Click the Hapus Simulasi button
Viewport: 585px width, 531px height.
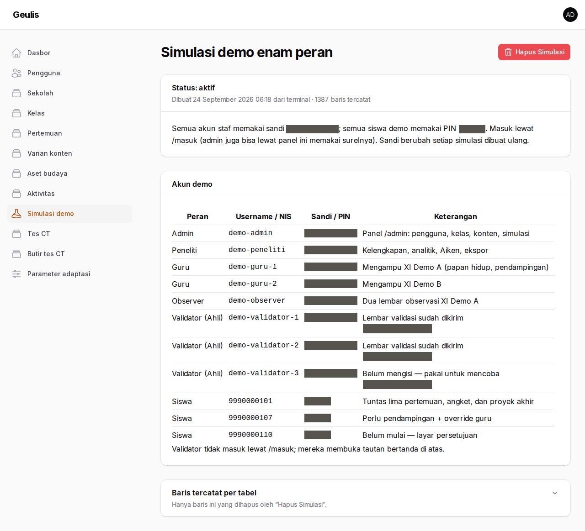click(534, 52)
